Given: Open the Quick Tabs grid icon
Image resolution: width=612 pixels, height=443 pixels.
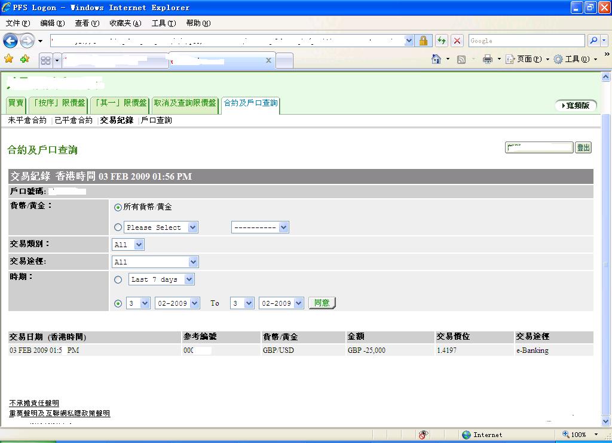Looking at the screenshot, I should pyautogui.click(x=45, y=60).
